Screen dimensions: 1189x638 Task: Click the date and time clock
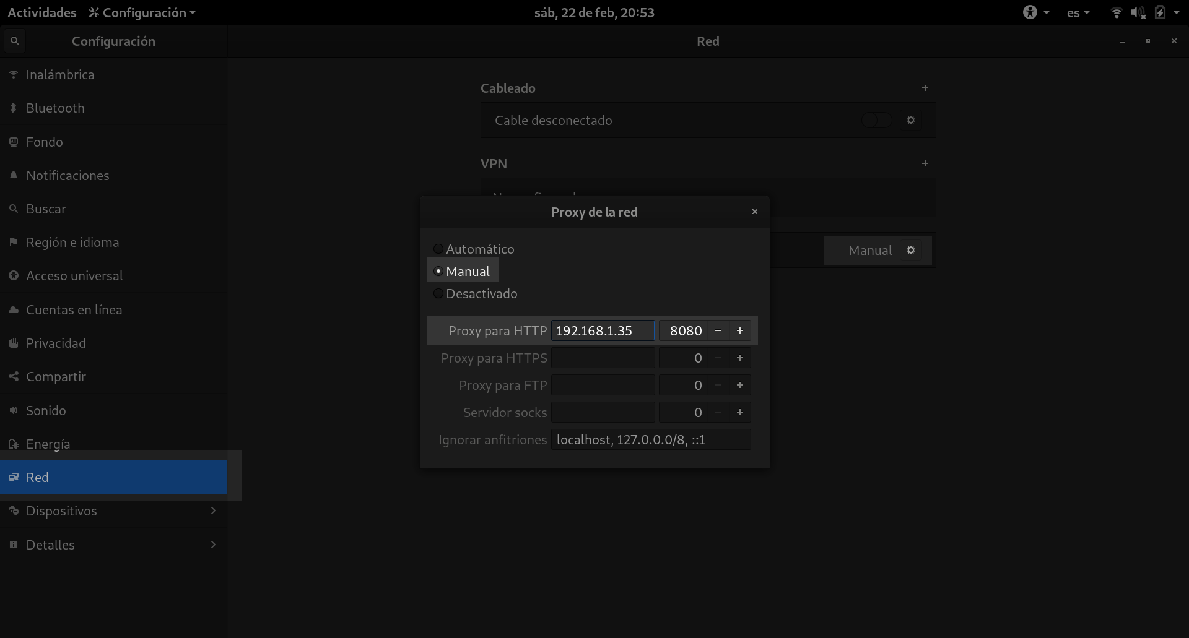click(x=594, y=12)
